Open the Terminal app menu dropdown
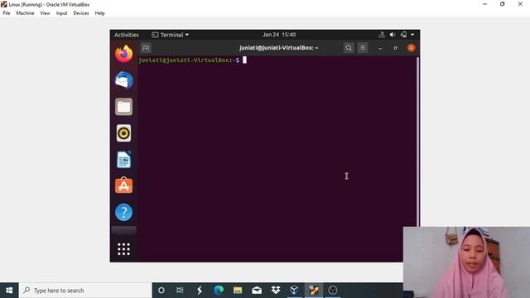Viewport: 530px width, 298px height. click(x=171, y=35)
